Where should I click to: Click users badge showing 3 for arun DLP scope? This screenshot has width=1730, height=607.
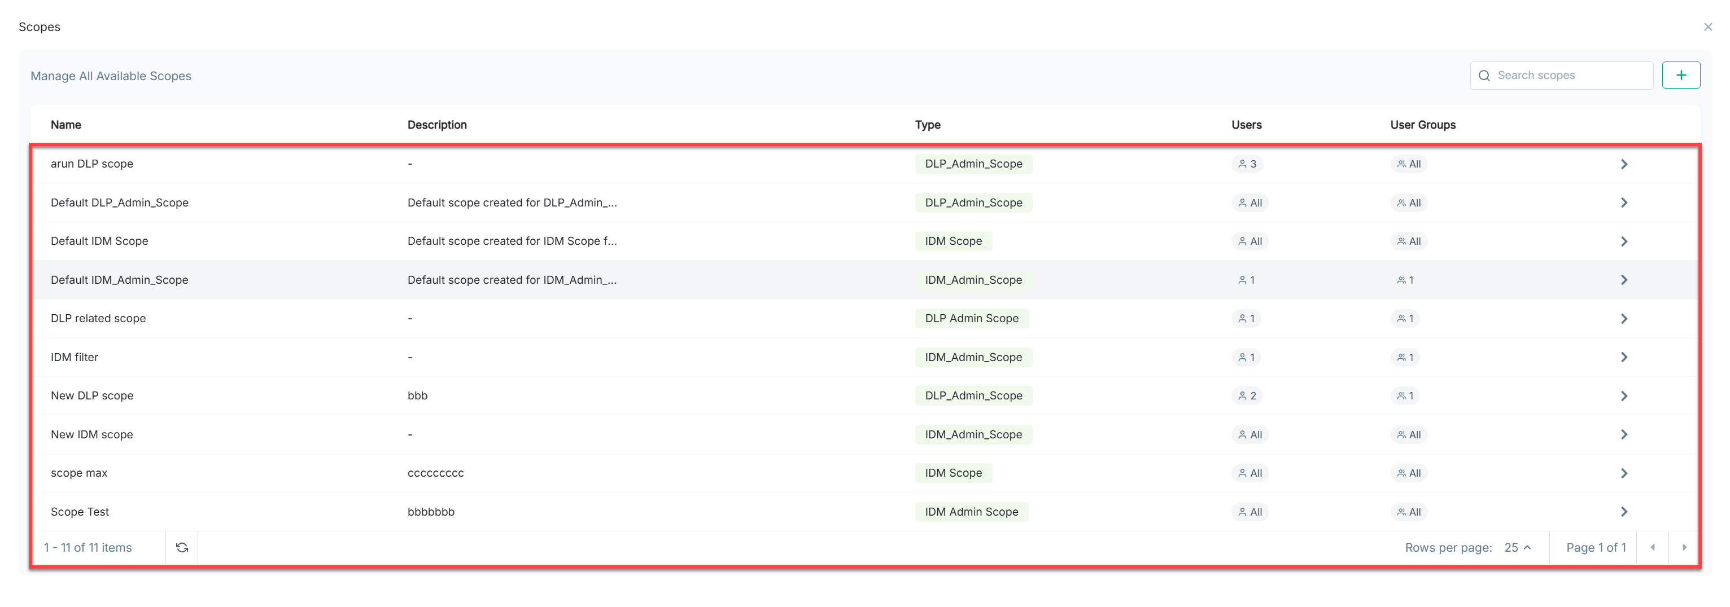coord(1247,164)
